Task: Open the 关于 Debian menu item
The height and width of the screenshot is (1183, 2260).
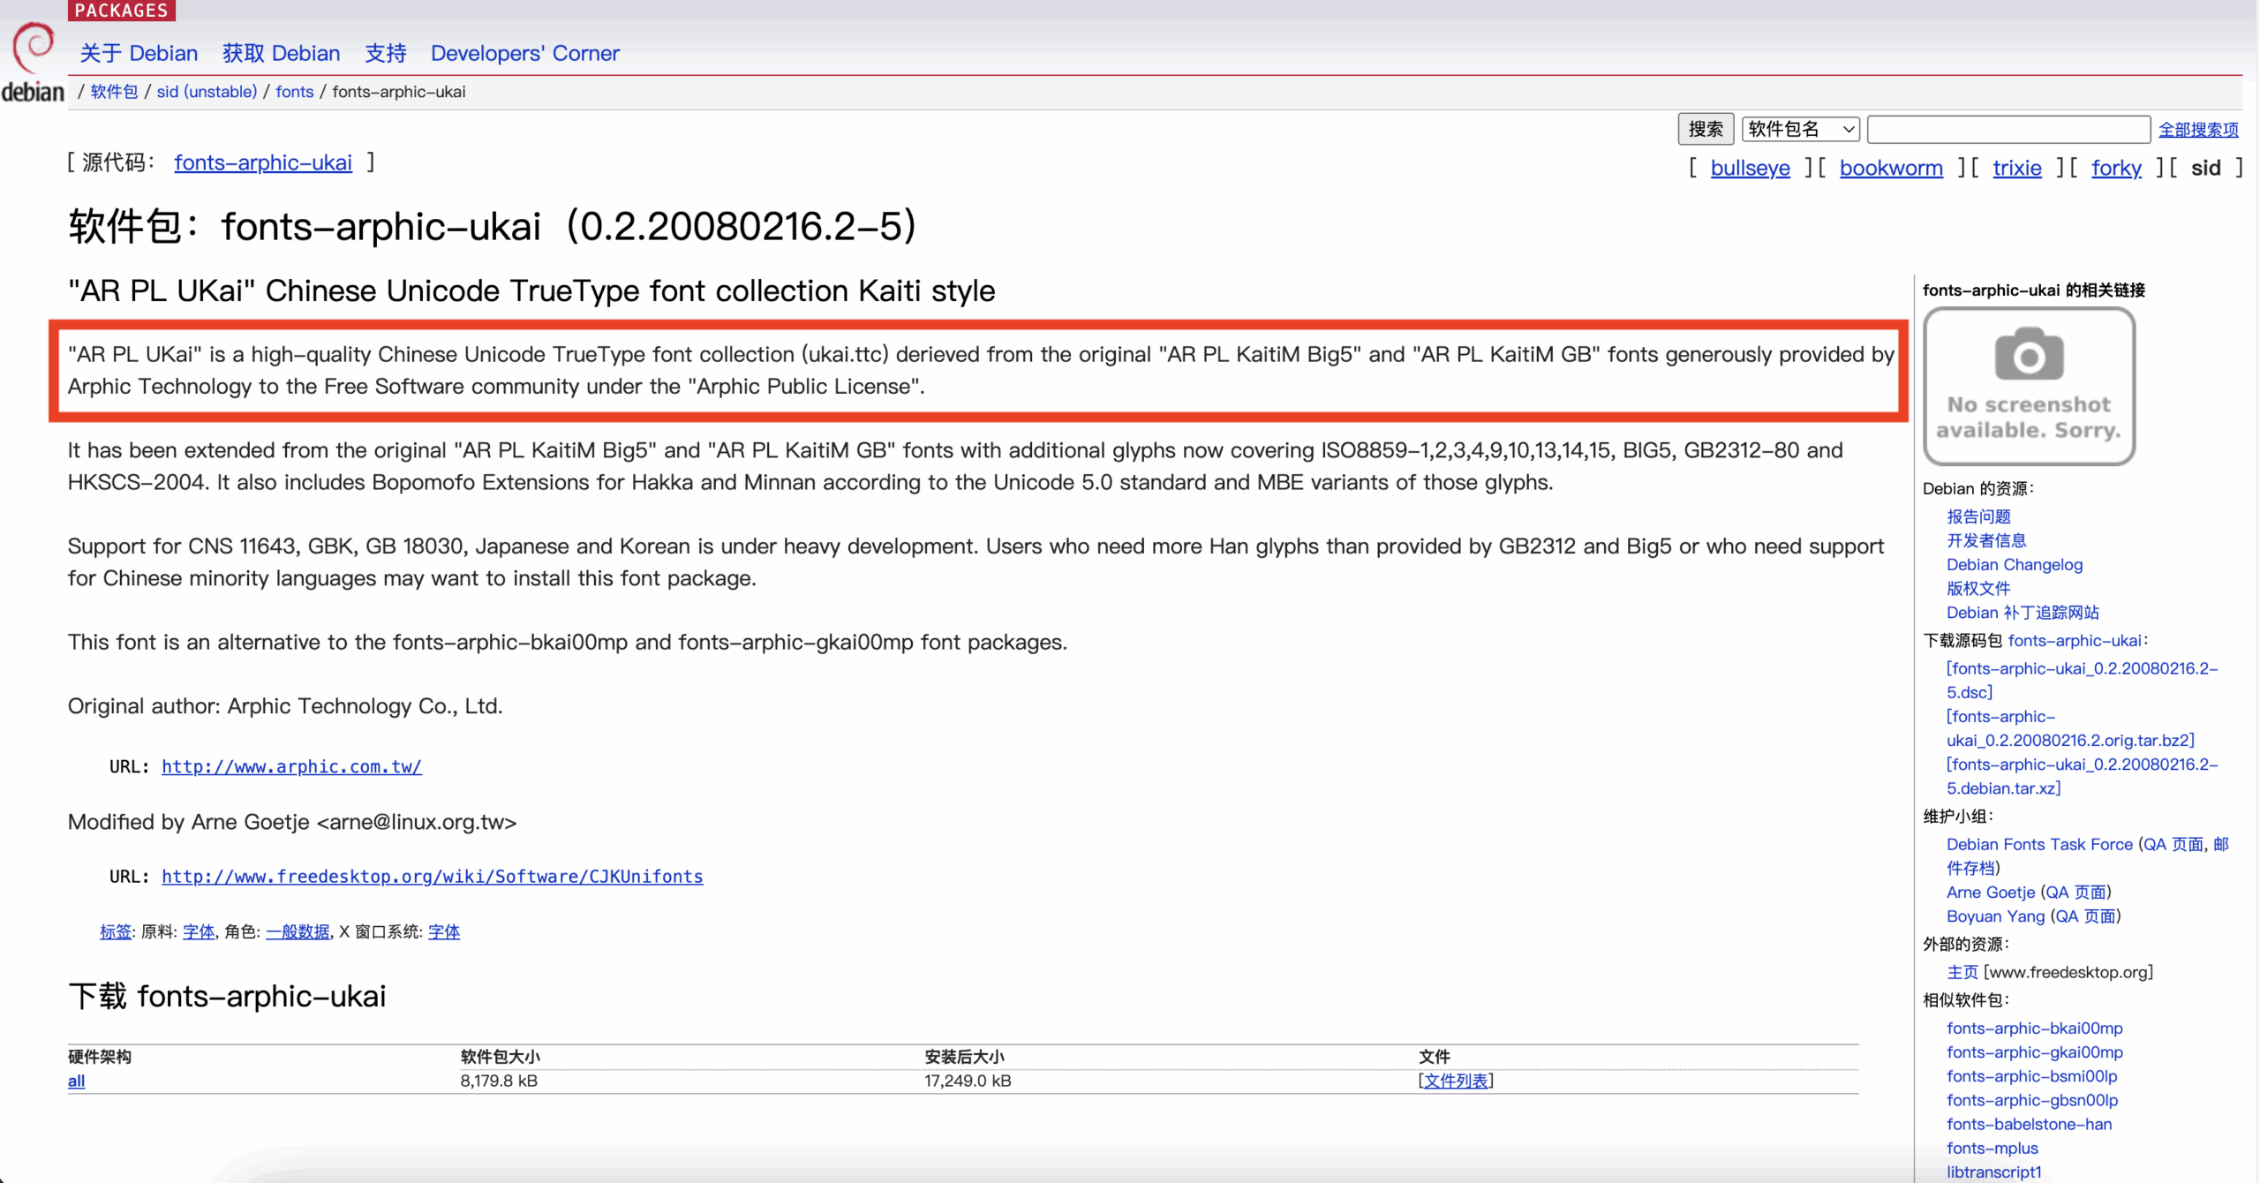Action: point(139,53)
